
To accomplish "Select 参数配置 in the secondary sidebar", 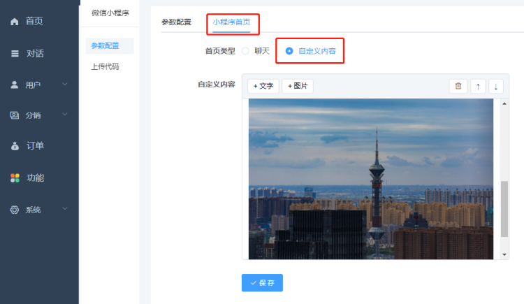I will click(x=110, y=46).
